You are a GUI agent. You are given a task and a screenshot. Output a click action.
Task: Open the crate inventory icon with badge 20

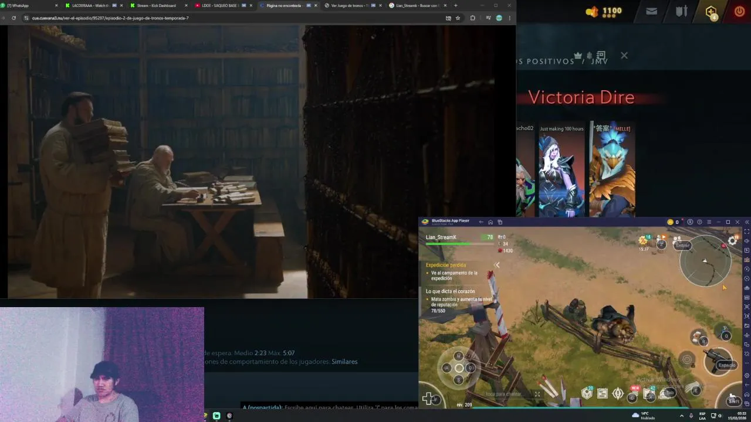tap(587, 393)
